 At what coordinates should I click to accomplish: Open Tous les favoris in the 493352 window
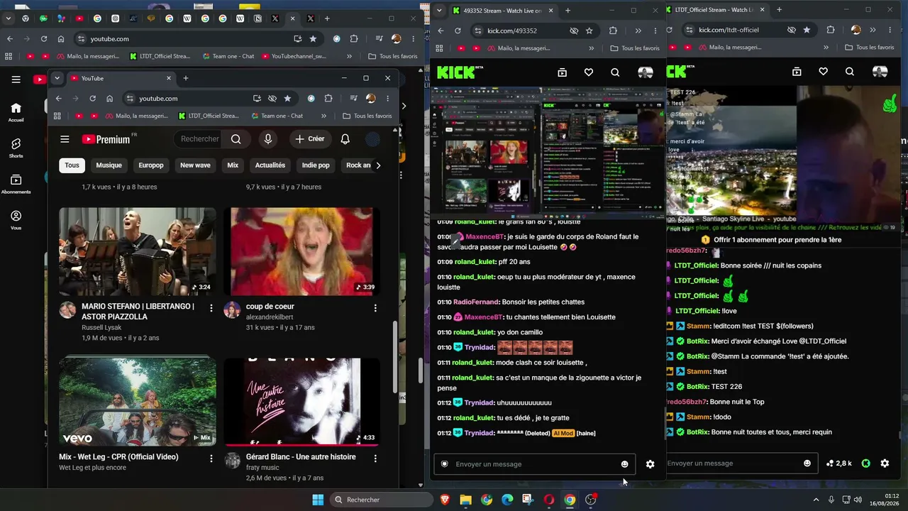[x=635, y=48]
